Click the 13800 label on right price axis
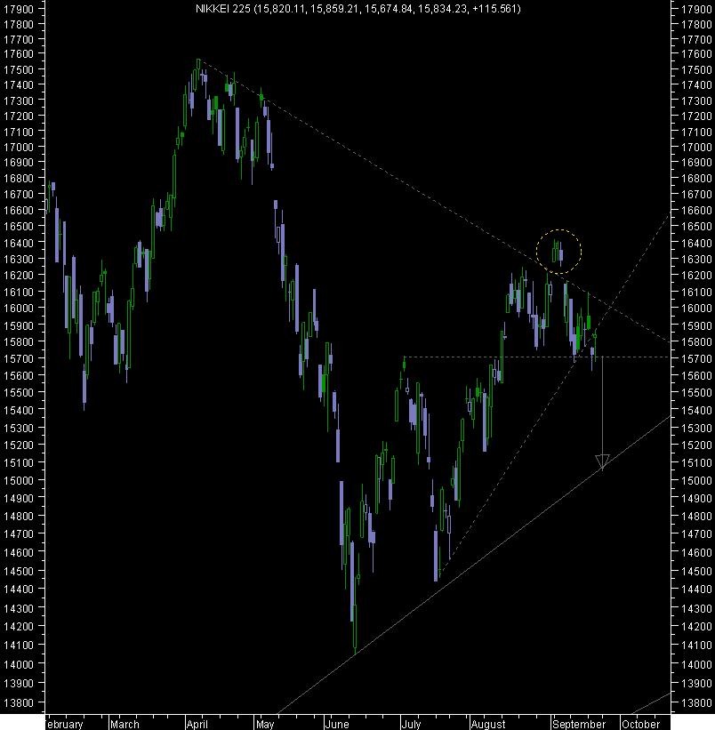715x730 pixels. click(696, 703)
